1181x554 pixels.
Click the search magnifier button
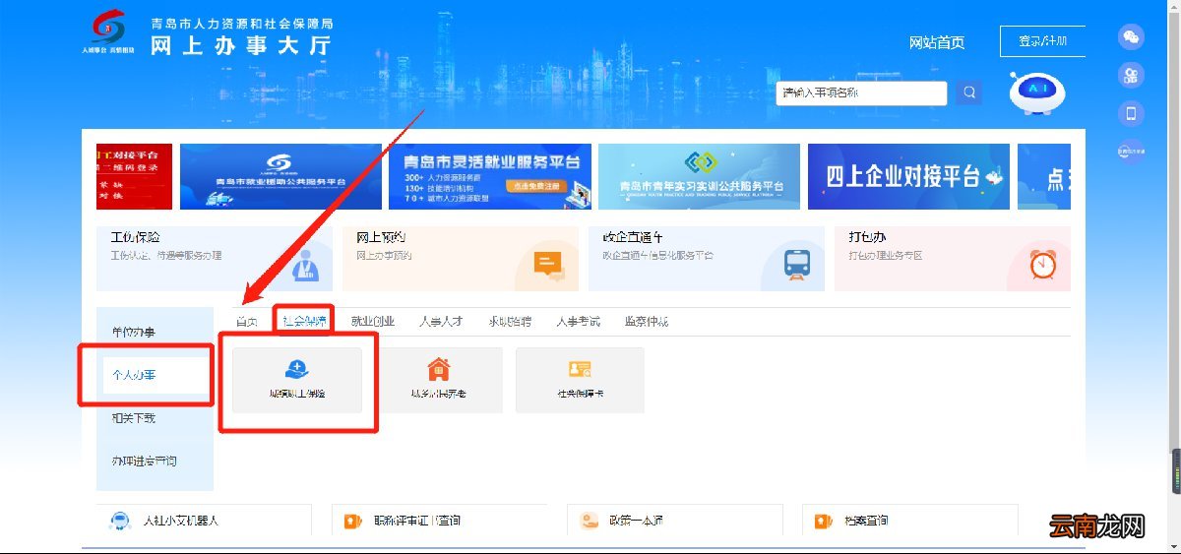[969, 92]
